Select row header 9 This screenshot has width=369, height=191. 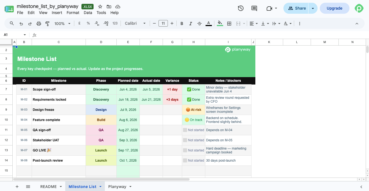[x=6, y=110]
